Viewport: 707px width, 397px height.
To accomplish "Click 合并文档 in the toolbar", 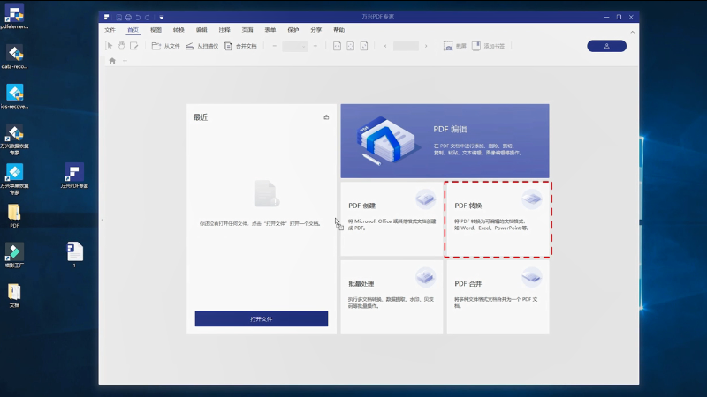I will 240,46.
